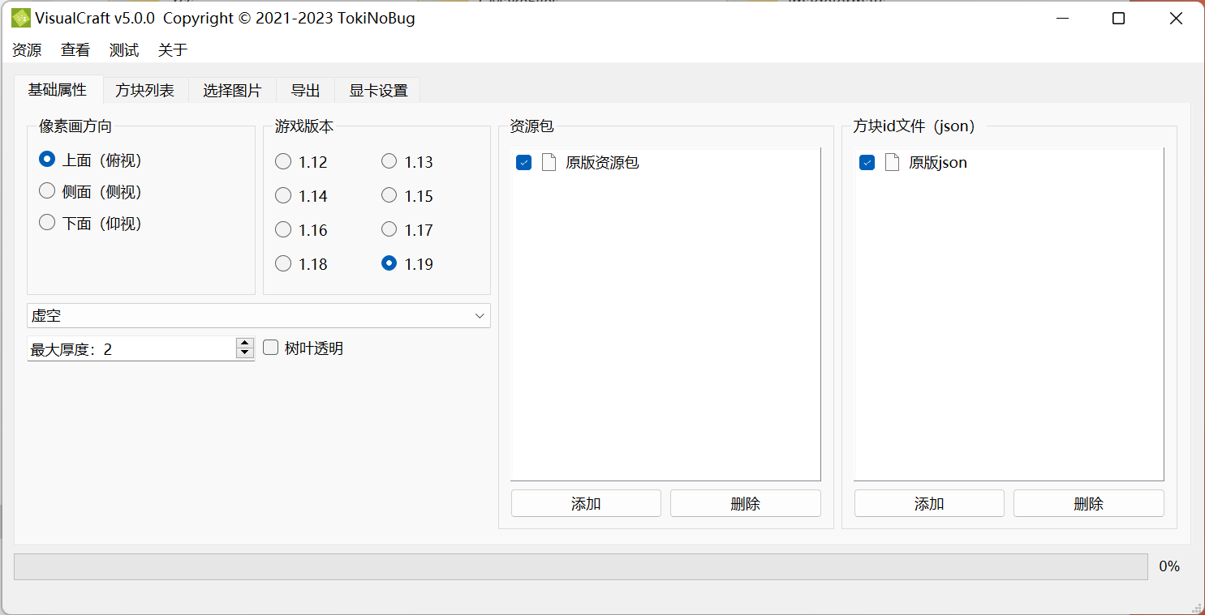Image resolution: width=1205 pixels, height=615 pixels.
Task: Close the VisualCraft window
Action: tap(1176, 18)
